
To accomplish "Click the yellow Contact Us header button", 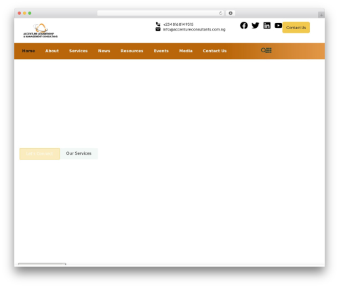I will click(296, 28).
